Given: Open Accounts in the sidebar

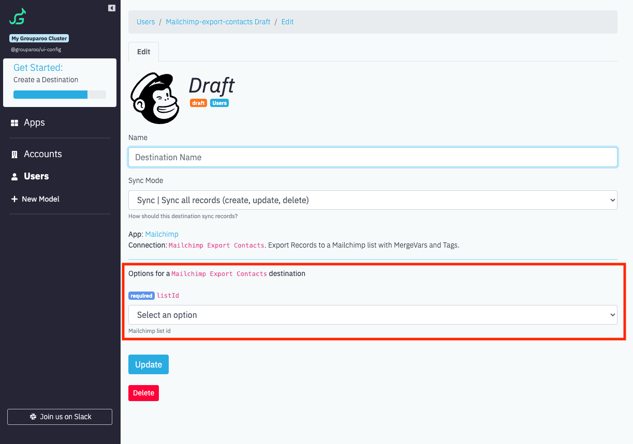Looking at the screenshot, I should pos(43,154).
